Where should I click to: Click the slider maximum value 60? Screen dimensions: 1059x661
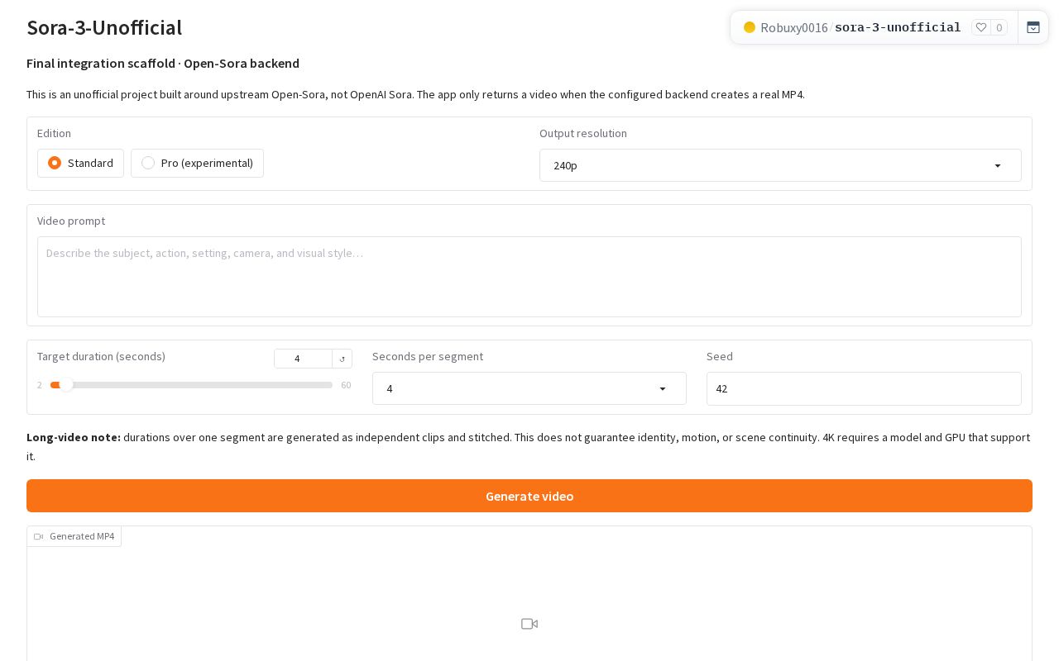click(346, 385)
